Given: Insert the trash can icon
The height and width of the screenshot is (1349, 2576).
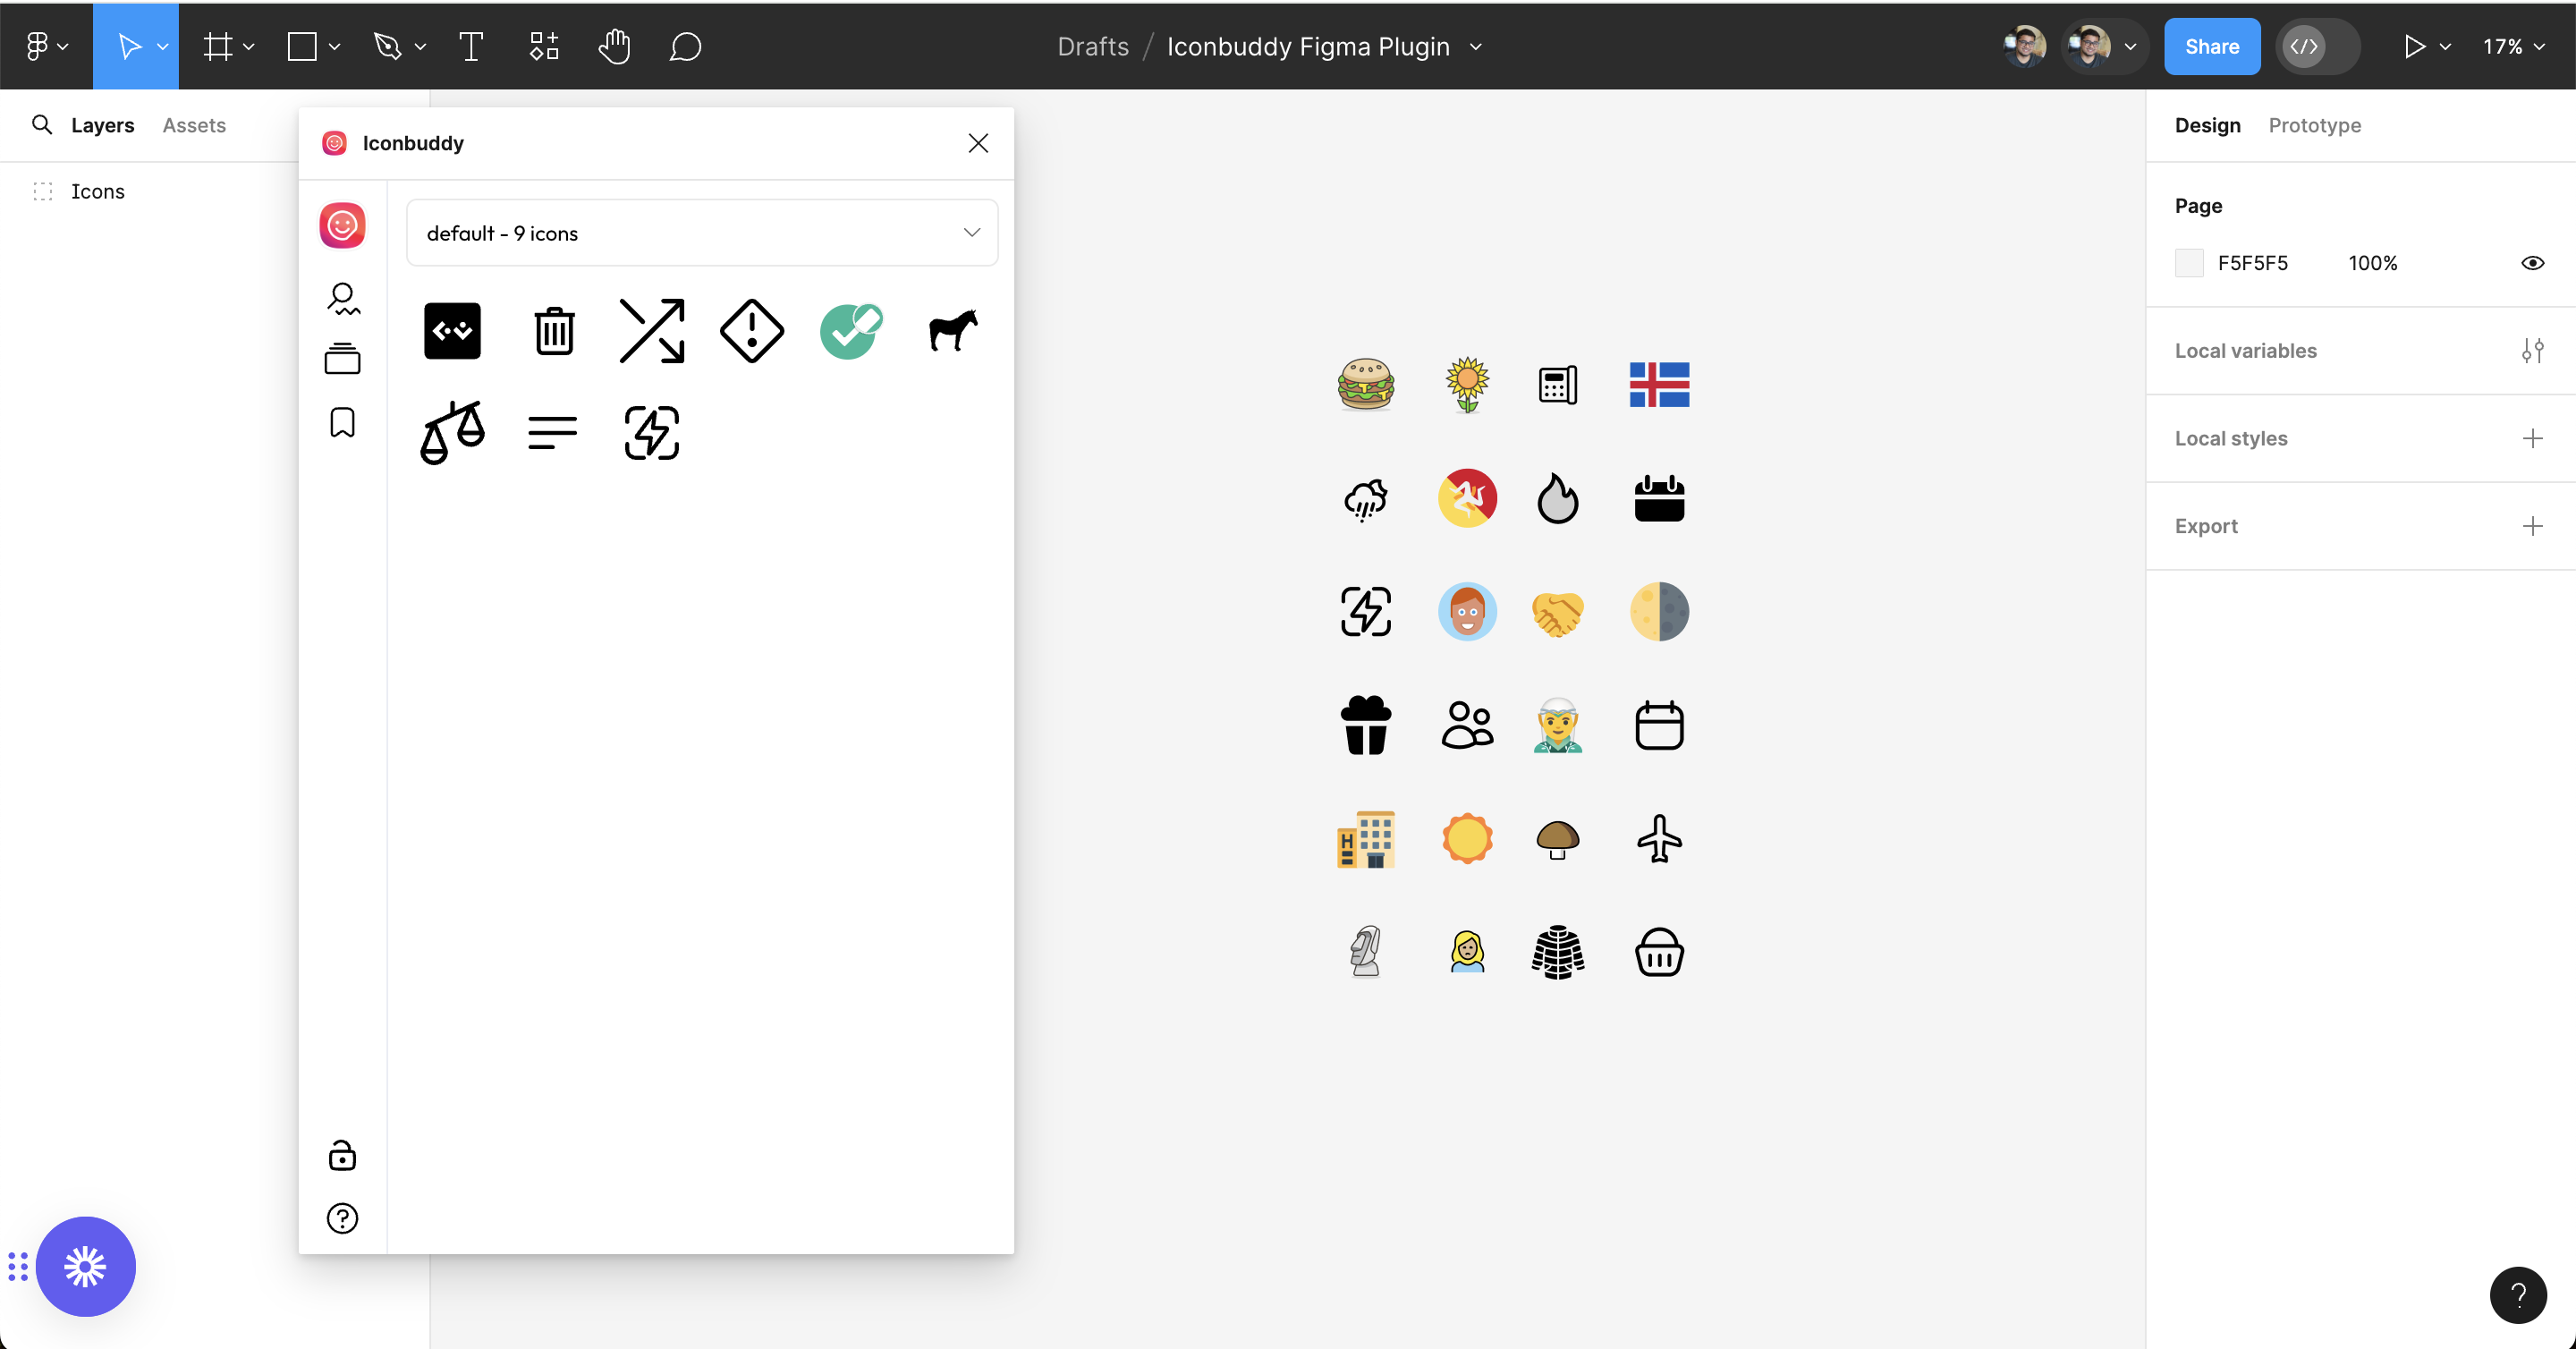Looking at the screenshot, I should click(553, 330).
